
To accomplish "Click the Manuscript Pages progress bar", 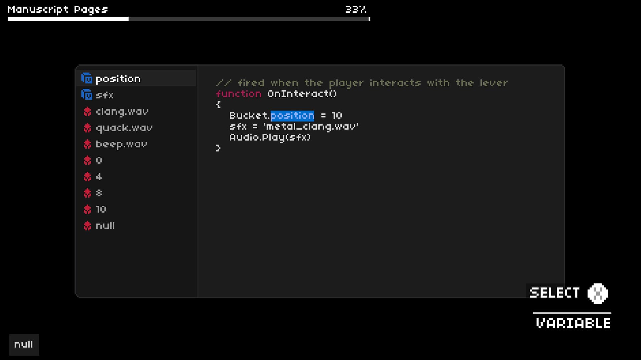I will pyautogui.click(x=189, y=19).
